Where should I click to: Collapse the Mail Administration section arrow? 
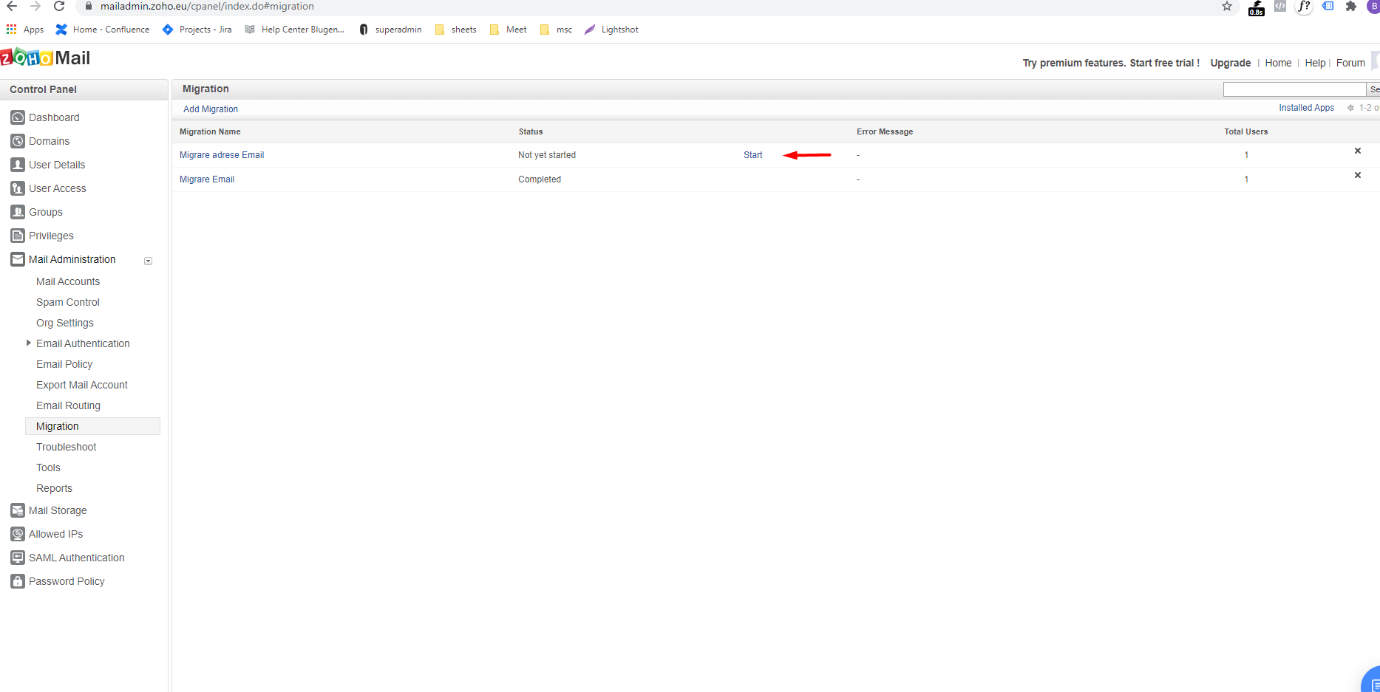coord(148,261)
